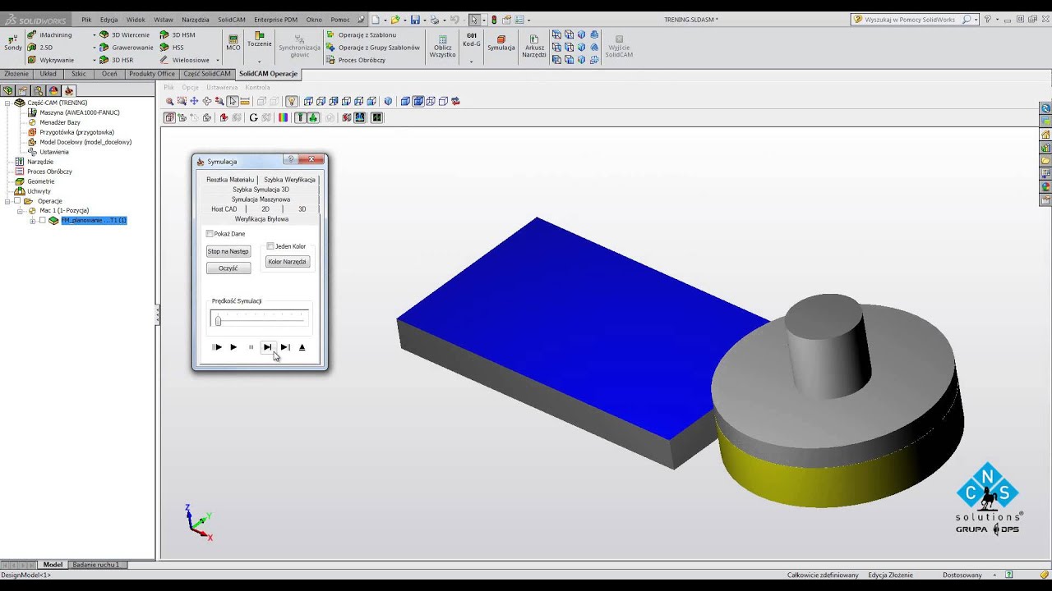This screenshot has width=1052, height=591.
Task: Click Operacje z Szablonu icon
Action: click(x=330, y=35)
